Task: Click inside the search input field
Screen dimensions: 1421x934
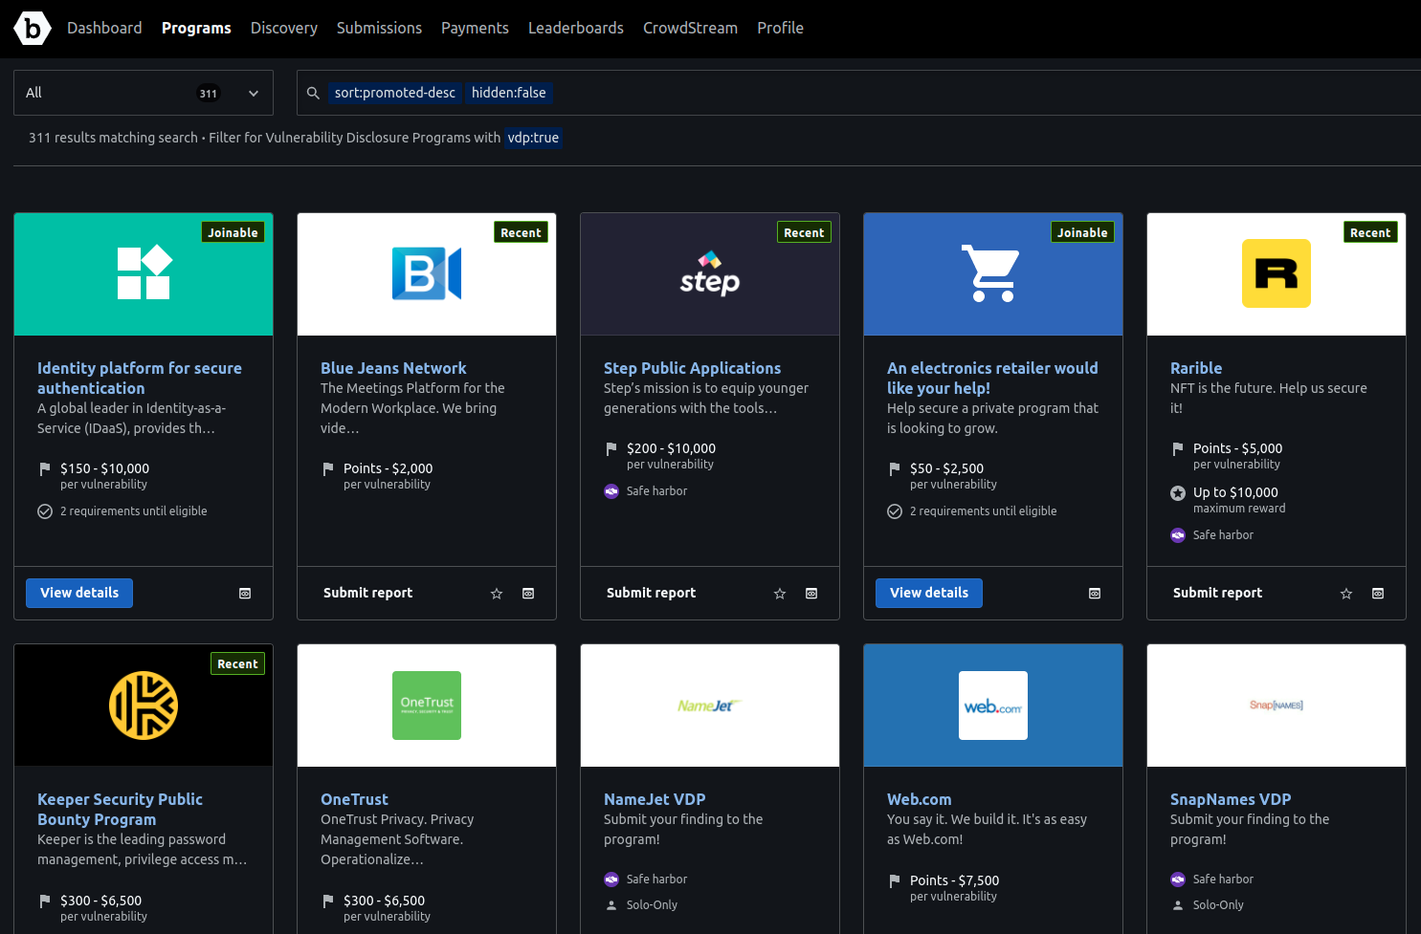Action: 861,92
